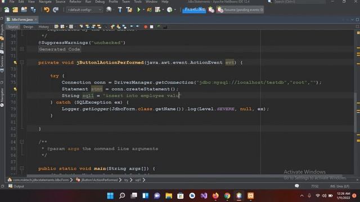
Task: Open the dropdown arrow beside Profile icon
Action: click(163, 10)
